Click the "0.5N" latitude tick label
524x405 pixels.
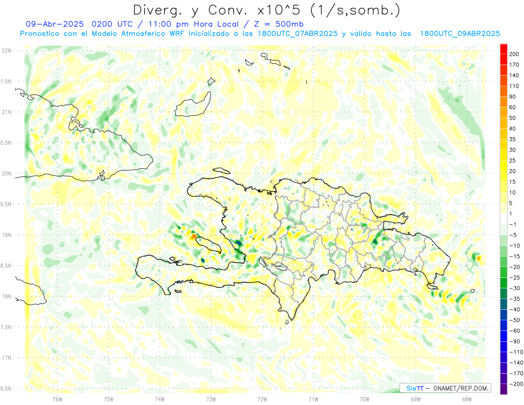point(6,143)
